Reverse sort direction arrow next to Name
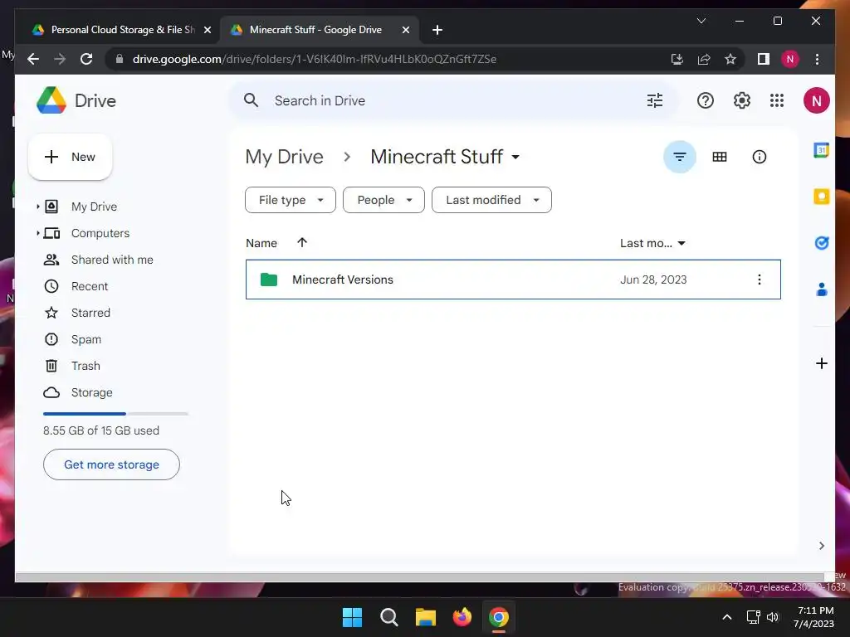Viewport: 850px width, 637px height. coord(302,243)
